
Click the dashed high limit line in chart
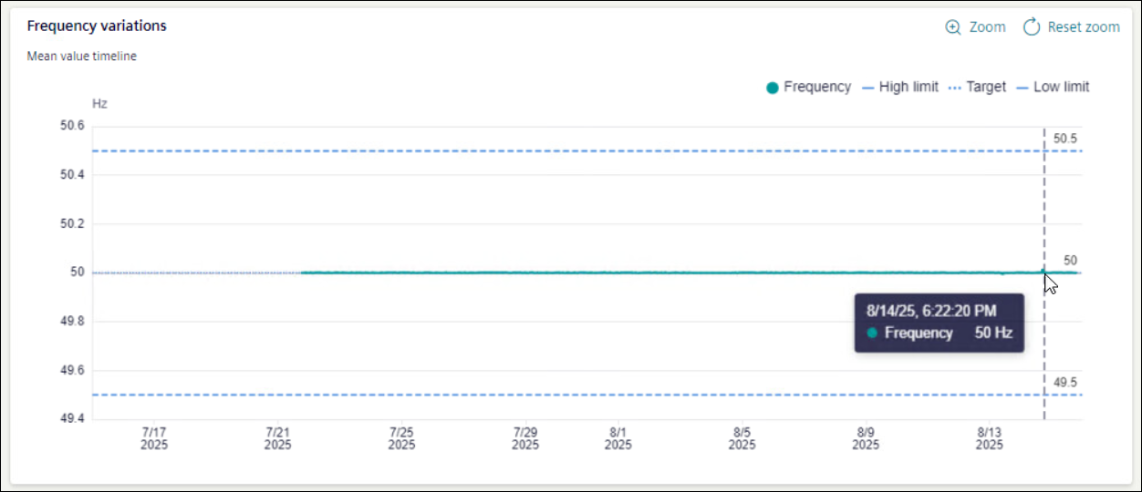[547, 150]
